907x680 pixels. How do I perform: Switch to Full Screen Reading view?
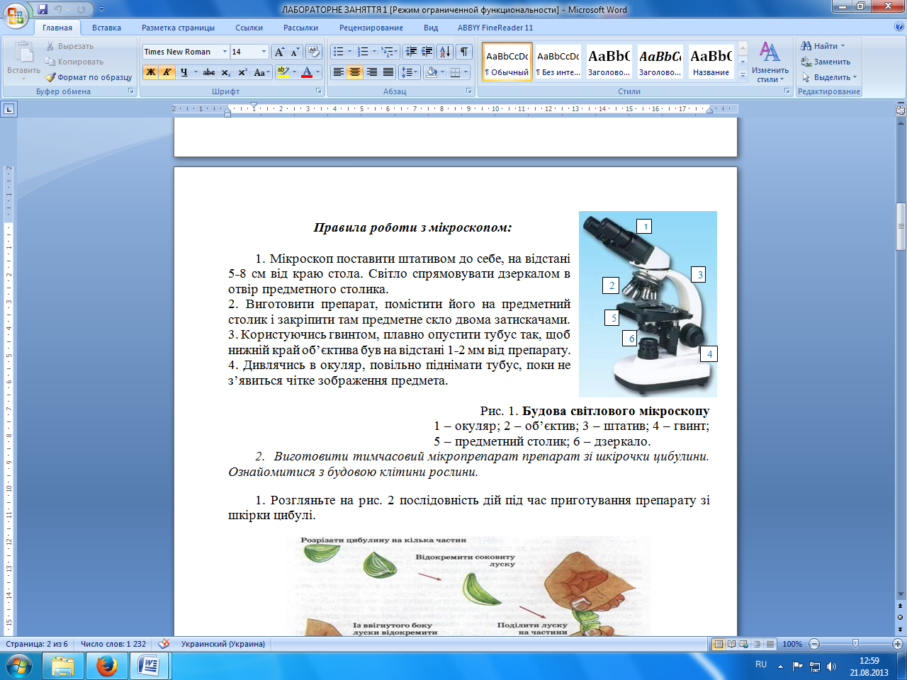[x=731, y=644]
